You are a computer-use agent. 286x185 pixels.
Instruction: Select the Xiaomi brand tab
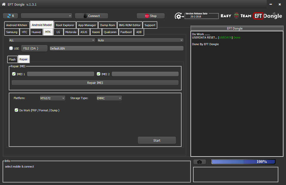(96, 32)
